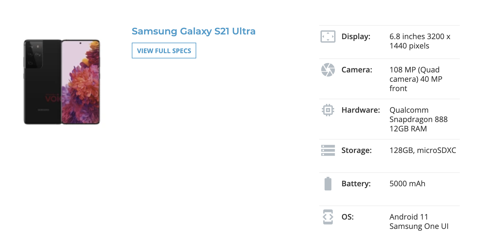485x247 pixels.
Task: Click the Camera aperture icon
Action: tap(328, 70)
